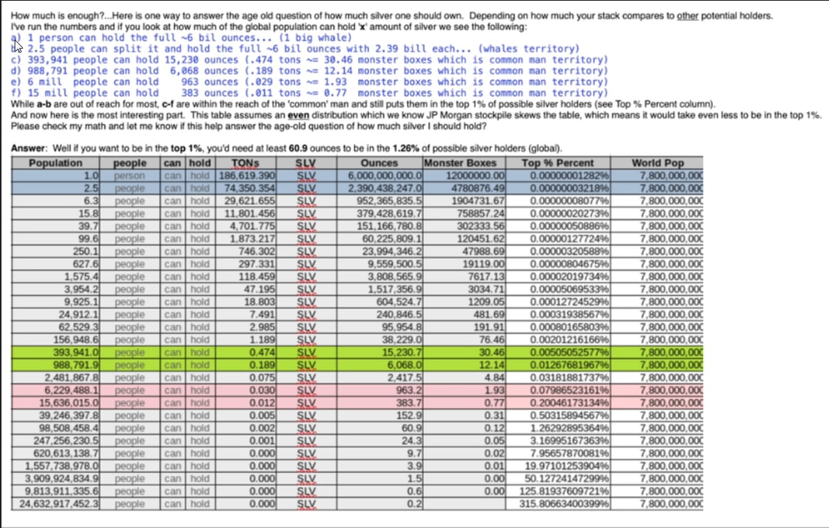Click the line starting 'e) 6 mill people'
The height and width of the screenshot is (528, 829).
[x=309, y=82]
